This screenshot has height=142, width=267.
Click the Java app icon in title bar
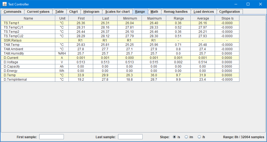coord(4,4)
